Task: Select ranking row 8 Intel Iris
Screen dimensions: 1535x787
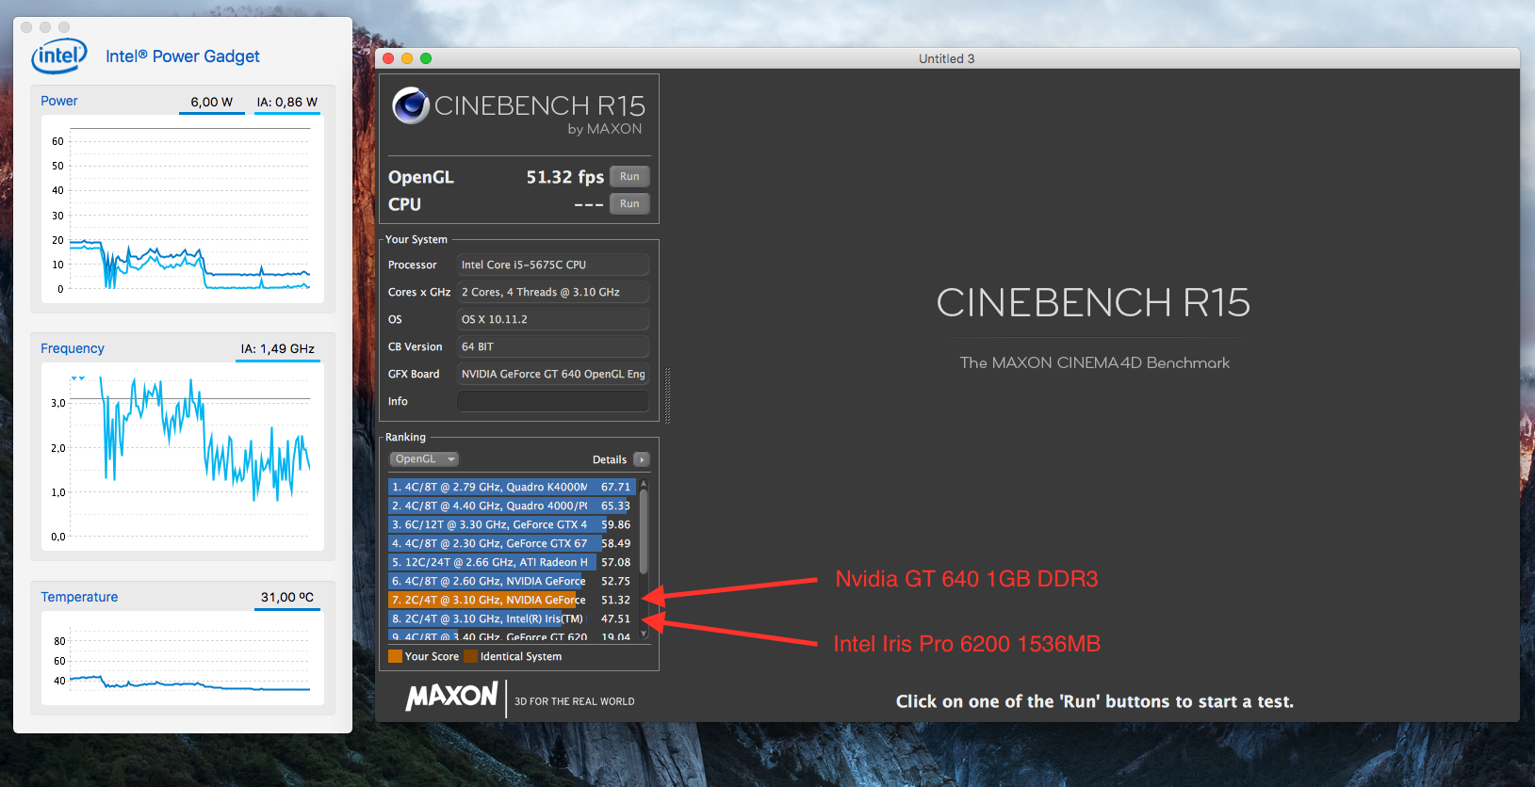Action: (x=512, y=618)
